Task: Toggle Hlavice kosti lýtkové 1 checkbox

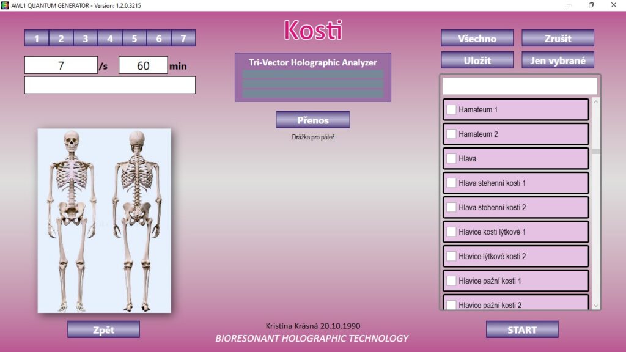Action: pos(451,232)
